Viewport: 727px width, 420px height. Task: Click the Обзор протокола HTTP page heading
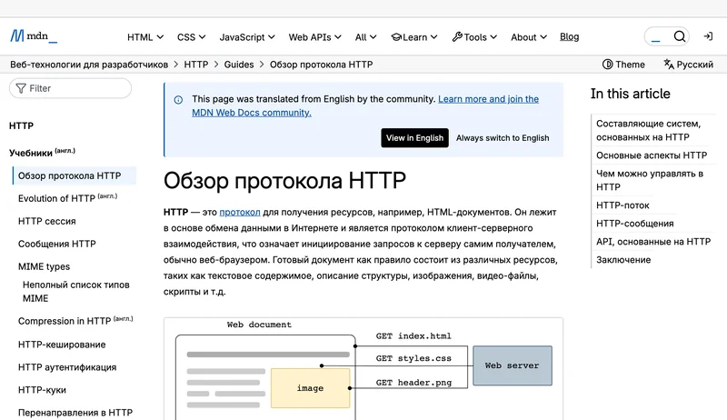pyautogui.click(x=284, y=180)
